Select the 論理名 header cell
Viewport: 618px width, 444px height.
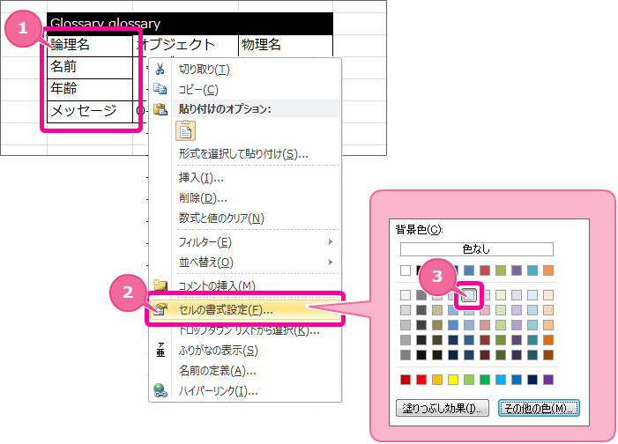coord(90,46)
